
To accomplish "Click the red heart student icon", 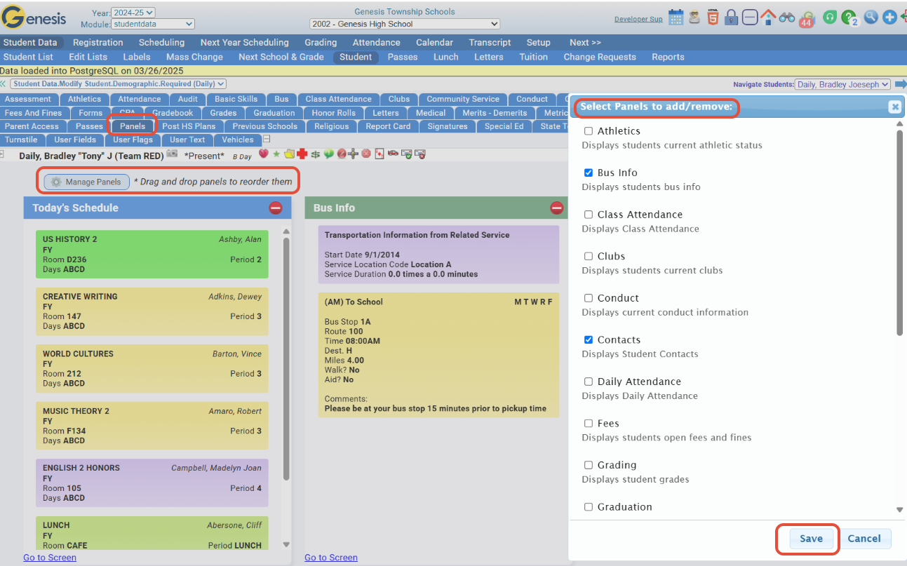I will click(264, 154).
